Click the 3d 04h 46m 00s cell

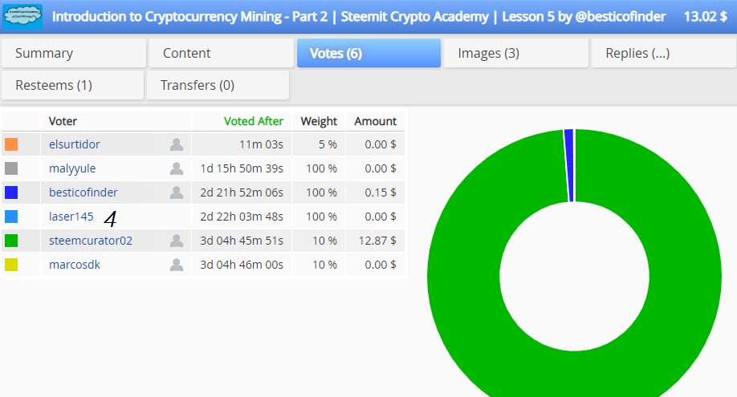tap(242, 265)
